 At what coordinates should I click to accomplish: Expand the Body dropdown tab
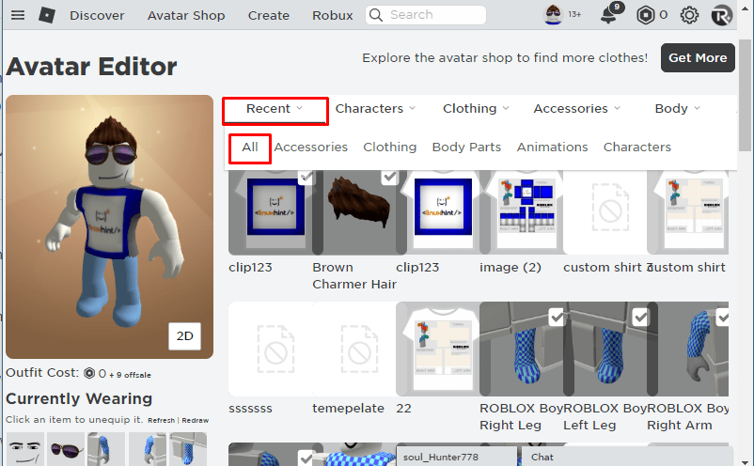click(x=677, y=109)
